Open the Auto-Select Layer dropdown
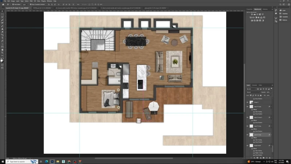The image size is (291, 164). pyautogui.click(x=24, y=4)
